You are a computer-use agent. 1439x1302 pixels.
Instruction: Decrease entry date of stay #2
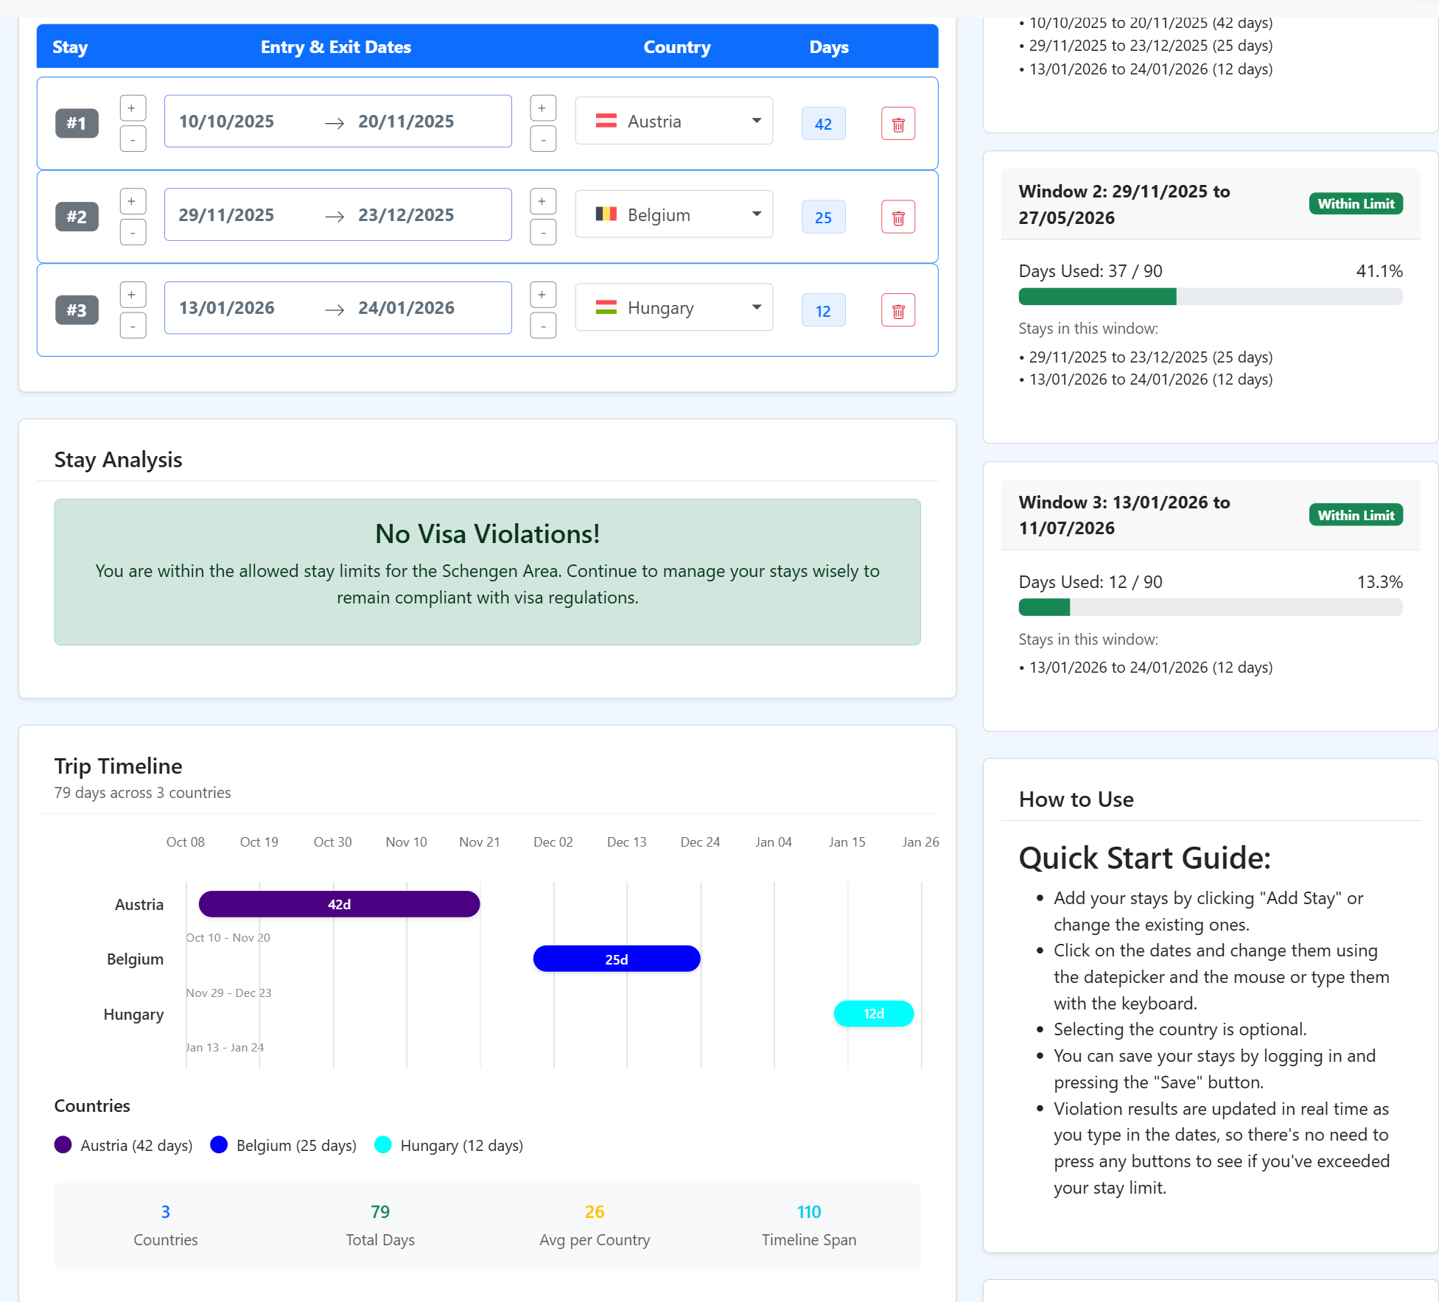133,233
